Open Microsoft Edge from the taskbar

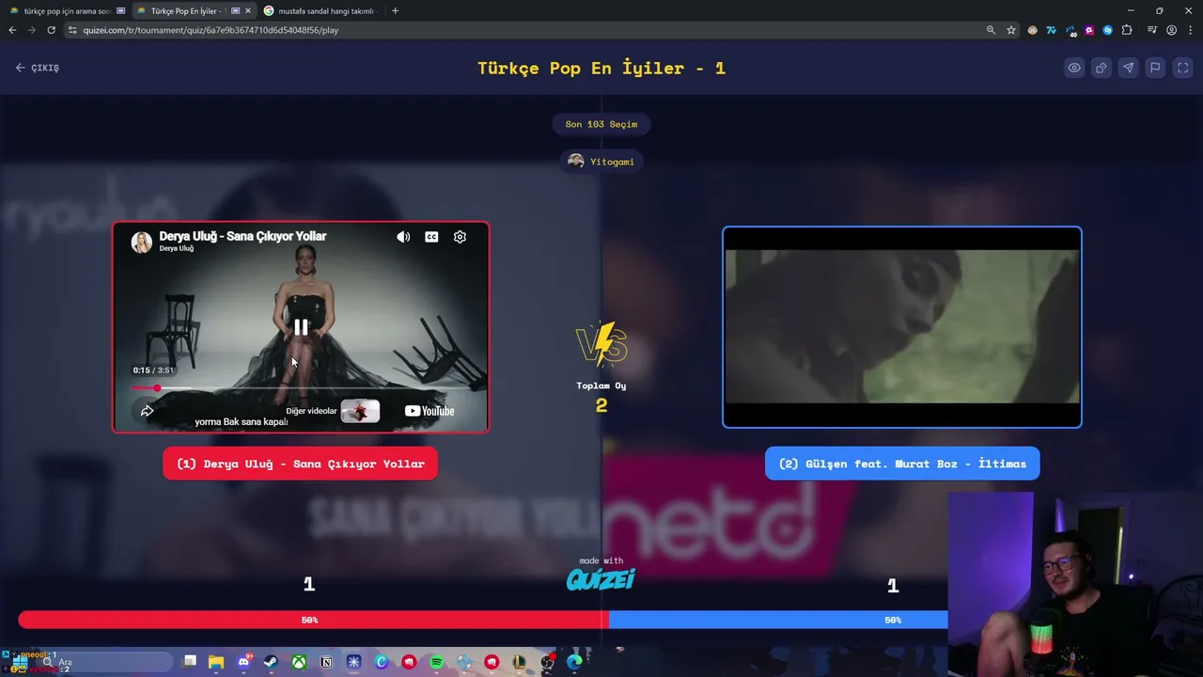[574, 662]
